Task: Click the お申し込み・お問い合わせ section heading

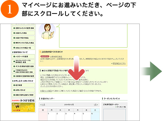Action: [x=23, y=81]
